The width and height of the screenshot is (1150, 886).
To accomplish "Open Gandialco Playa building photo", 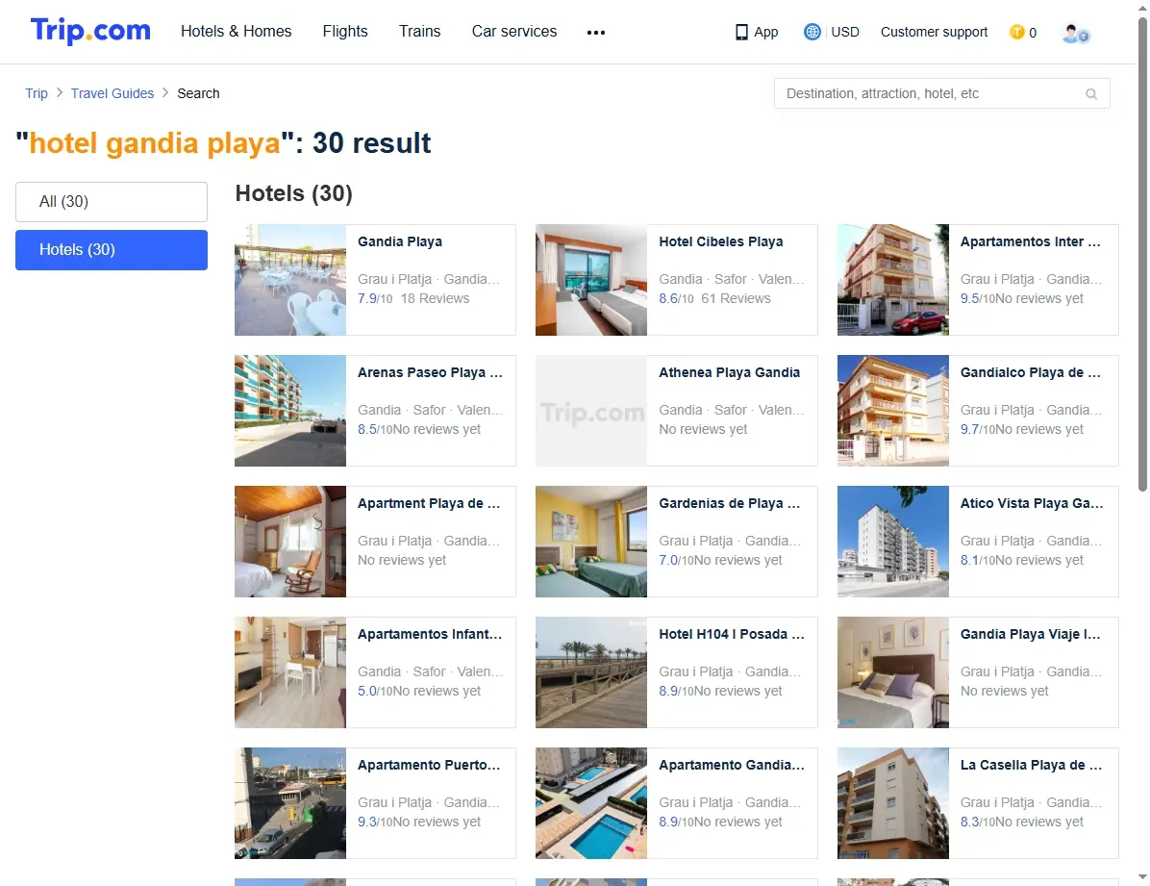I will pos(892,411).
